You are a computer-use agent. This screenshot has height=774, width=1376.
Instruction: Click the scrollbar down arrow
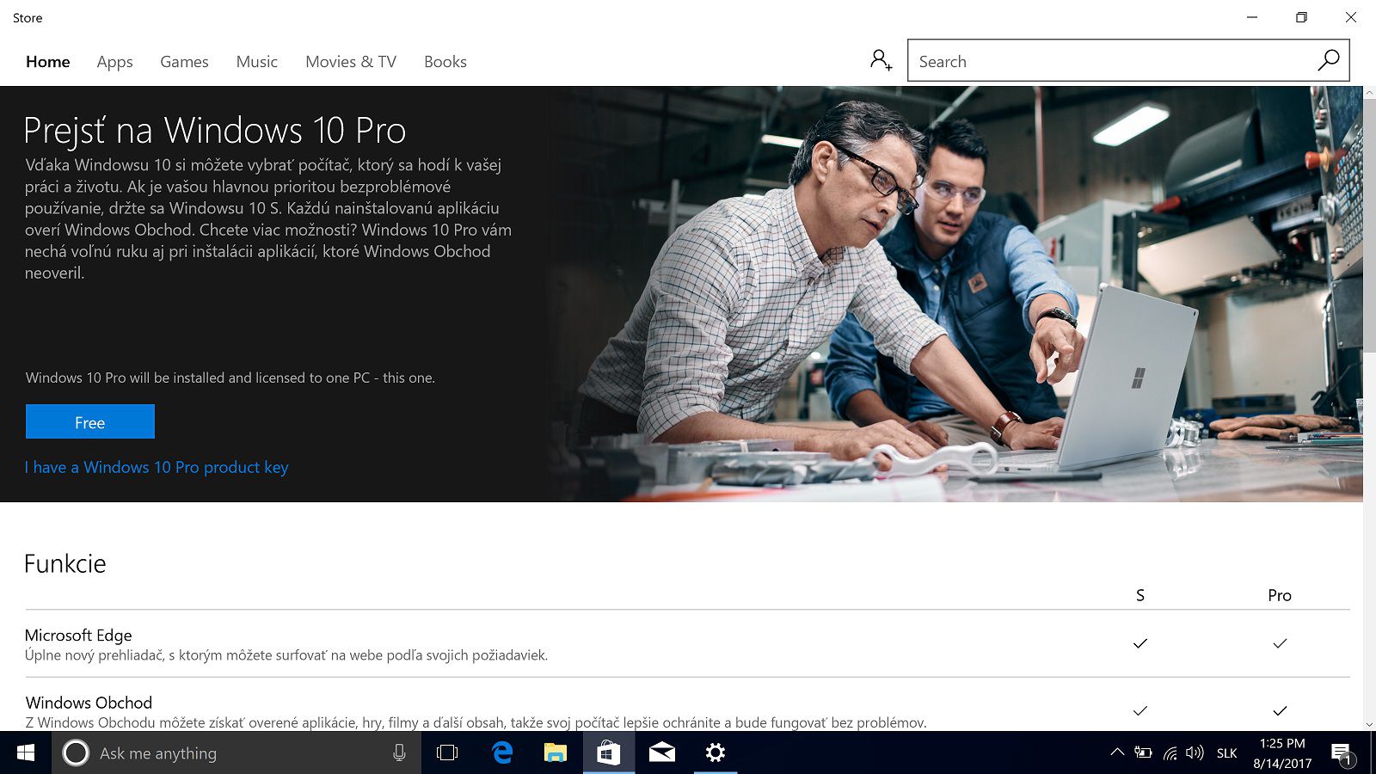[1369, 724]
